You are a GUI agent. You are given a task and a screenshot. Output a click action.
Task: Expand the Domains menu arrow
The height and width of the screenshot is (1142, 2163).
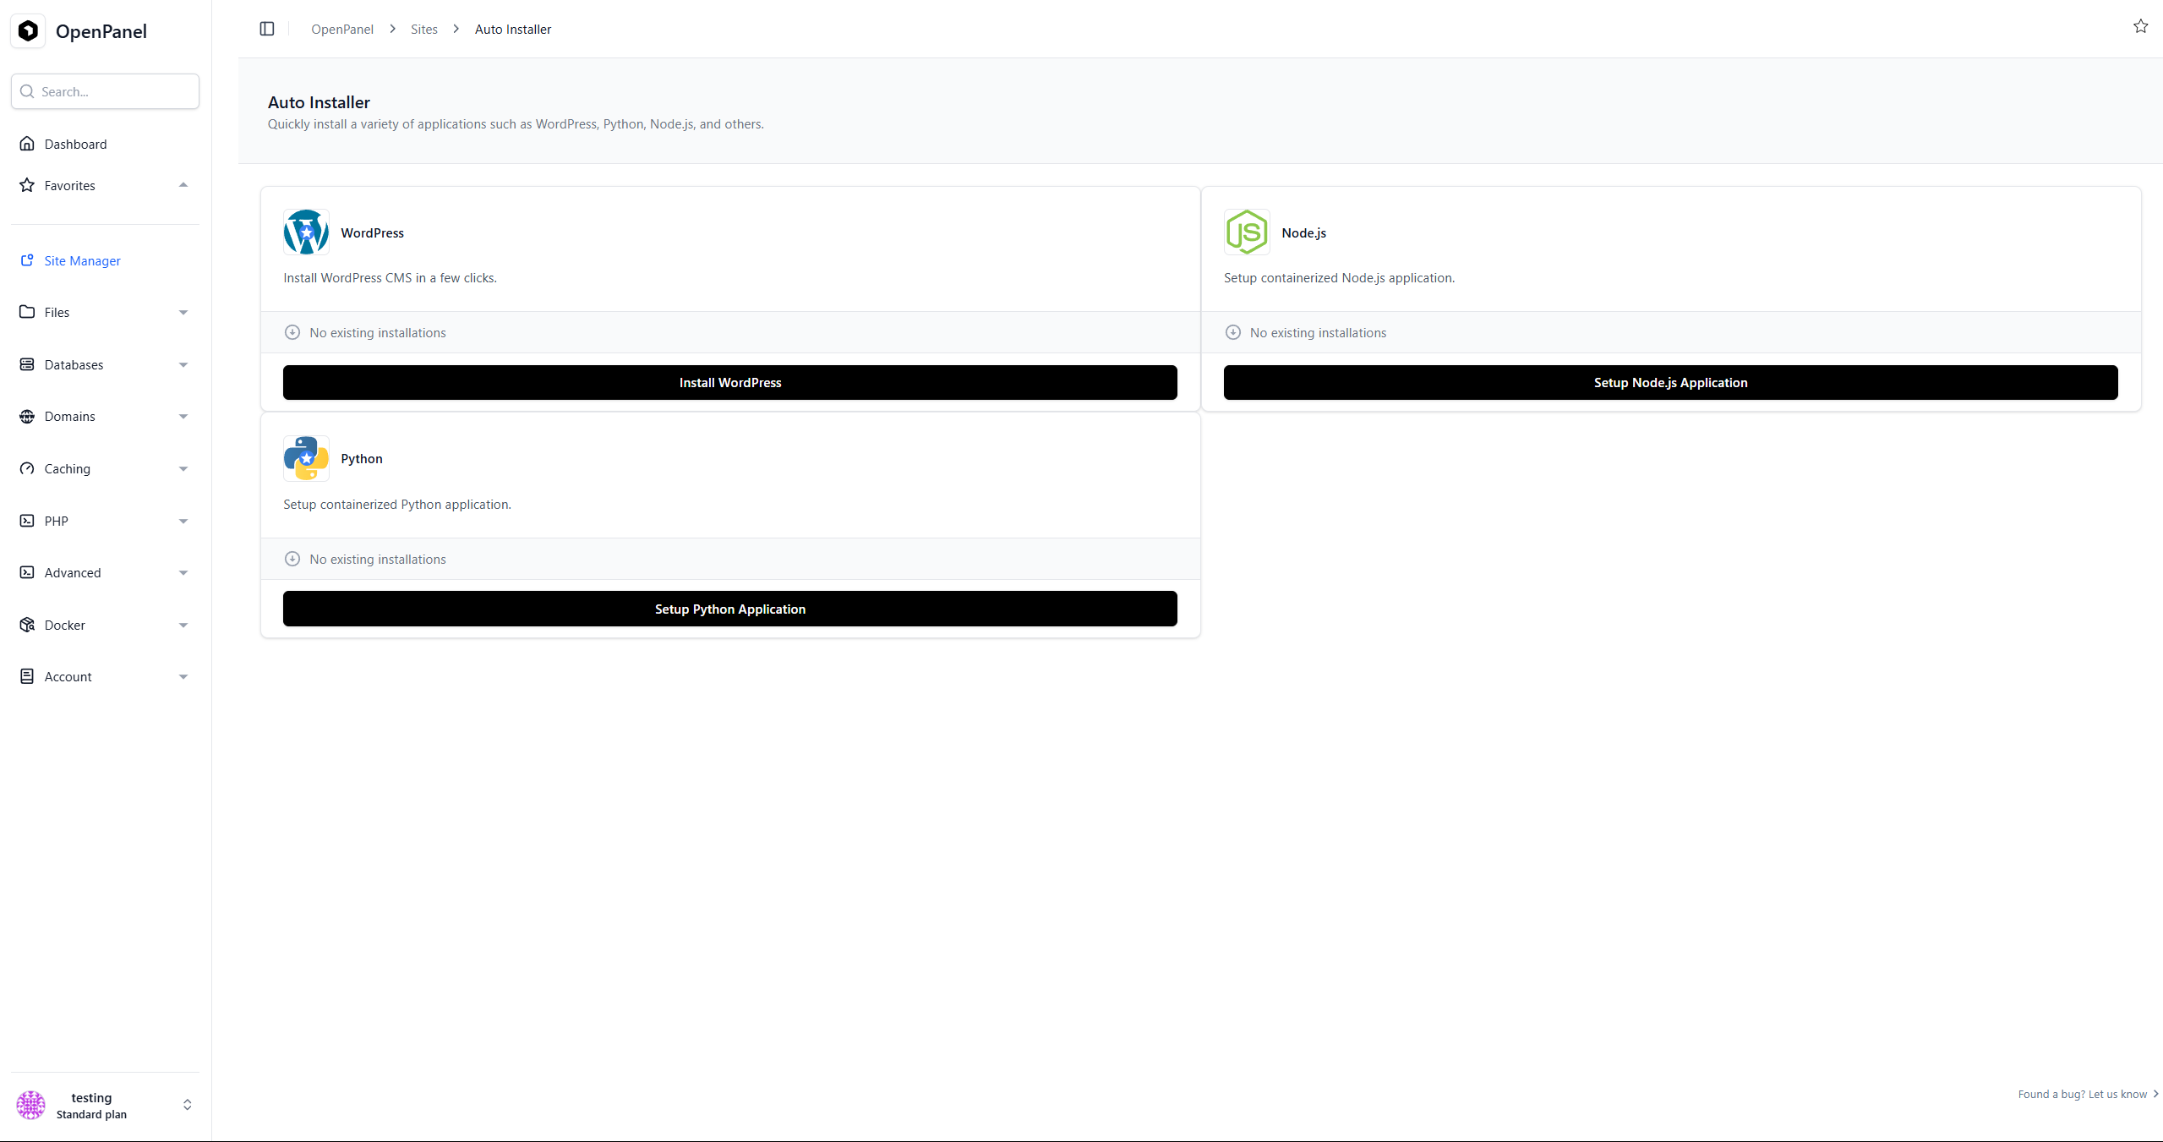(x=183, y=417)
